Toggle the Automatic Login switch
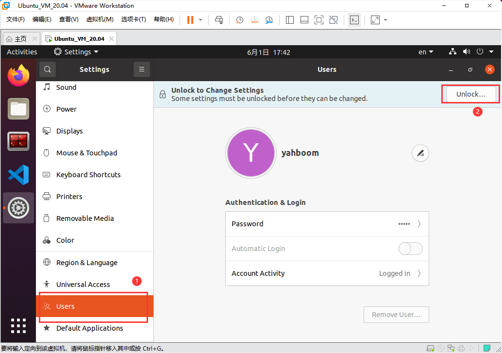502x353 pixels. (410, 249)
